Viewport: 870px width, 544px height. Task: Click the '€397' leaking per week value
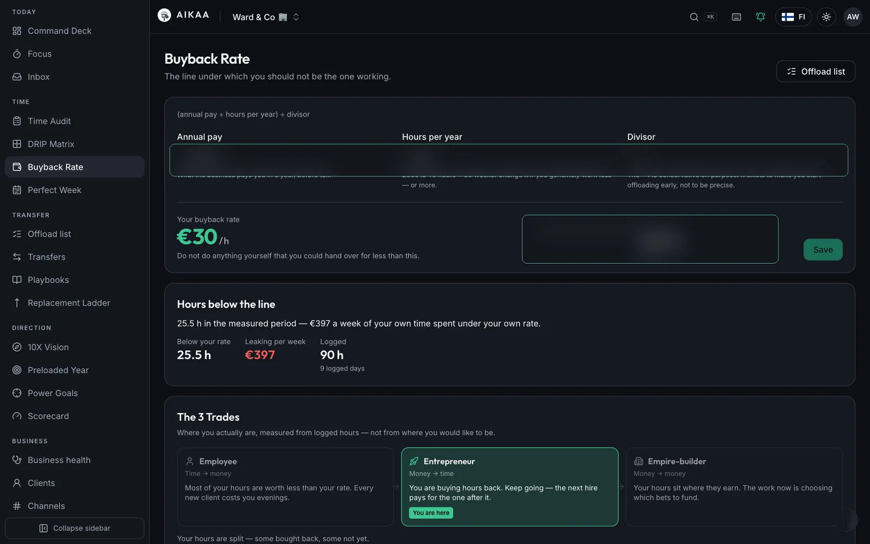[260, 355]
